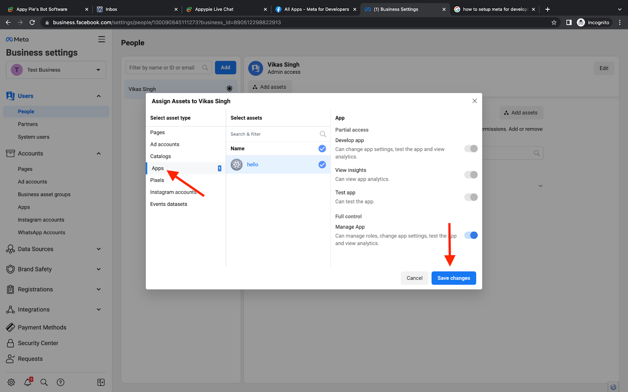628x392 pixels.
Task: Click the Brand Safety shield icon
Action: coord(11,269)
